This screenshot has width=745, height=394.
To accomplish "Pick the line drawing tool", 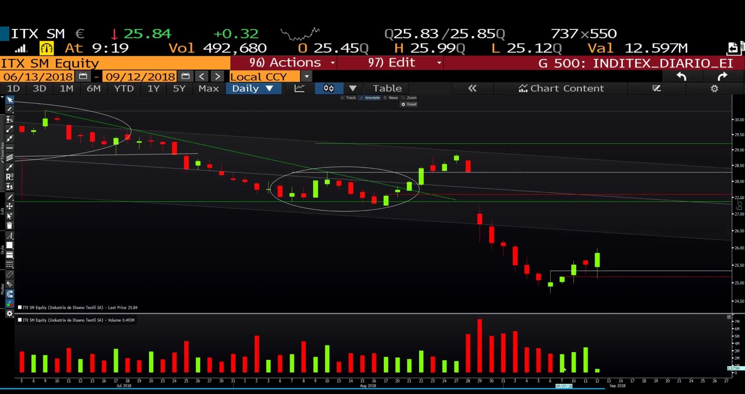I will coord(10,110).
